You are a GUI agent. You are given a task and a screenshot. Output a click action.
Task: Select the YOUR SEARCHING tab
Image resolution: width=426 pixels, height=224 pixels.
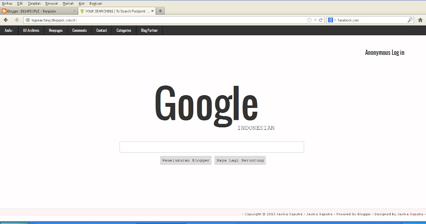pos(117,11)
